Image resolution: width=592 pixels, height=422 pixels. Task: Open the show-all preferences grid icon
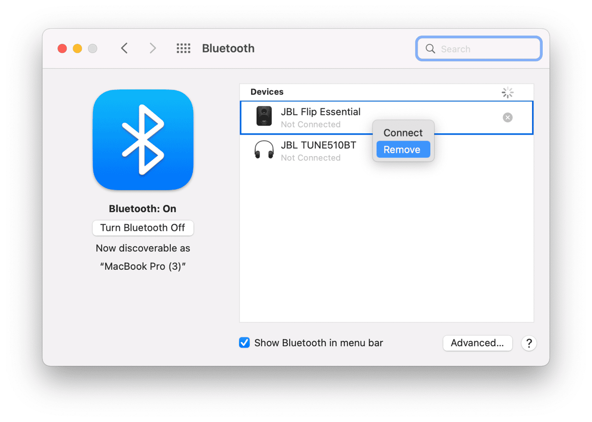(183, 48)
